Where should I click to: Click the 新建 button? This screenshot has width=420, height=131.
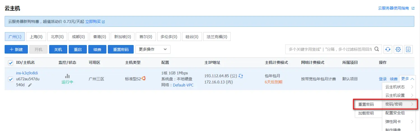[x=16, y=49]
